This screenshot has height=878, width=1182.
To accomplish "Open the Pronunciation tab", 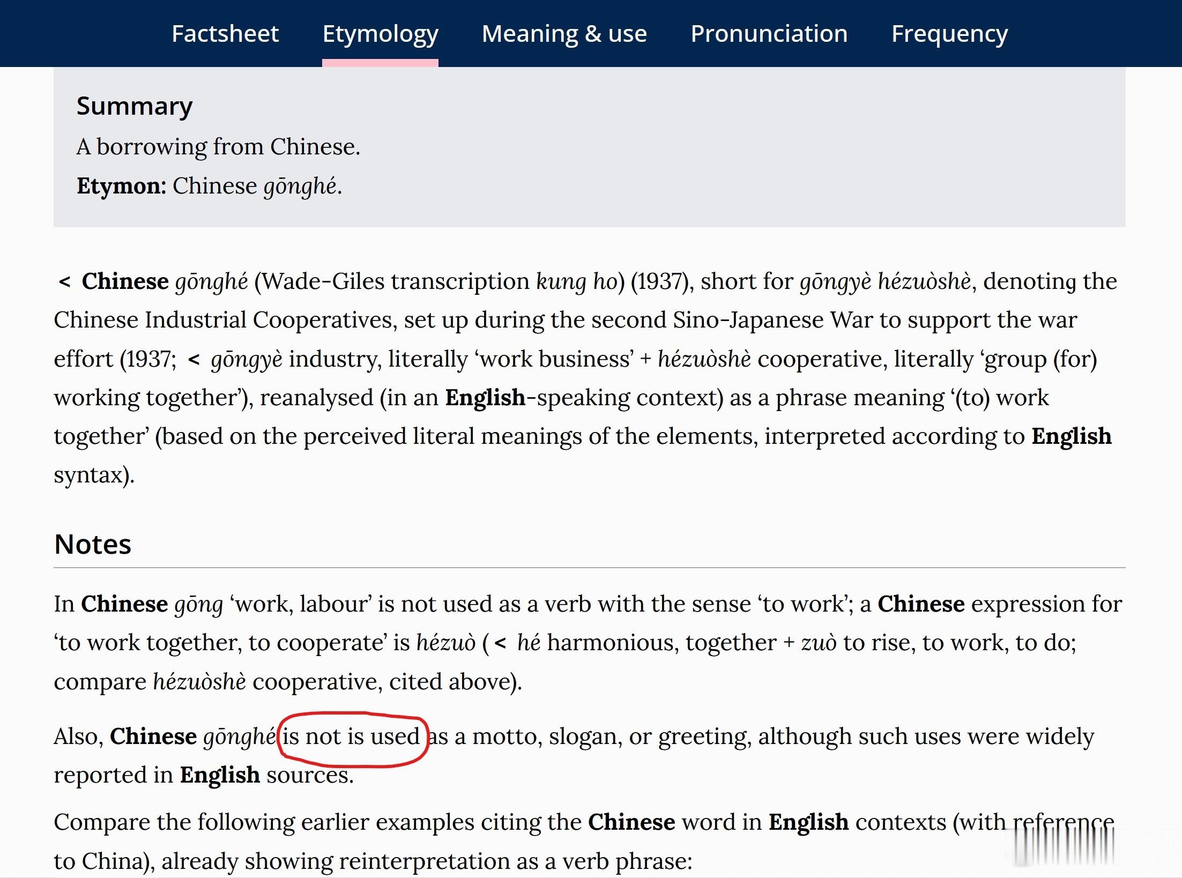I will click(x=769, y=34).
